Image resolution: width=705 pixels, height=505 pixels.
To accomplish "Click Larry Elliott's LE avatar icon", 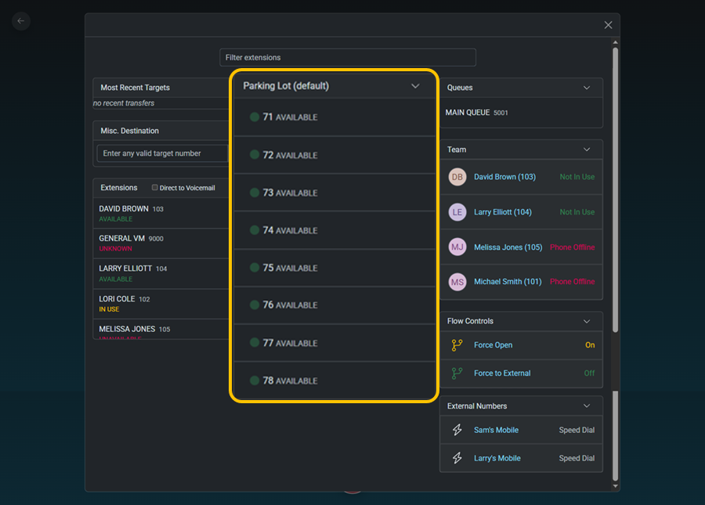I will point(457,212).
